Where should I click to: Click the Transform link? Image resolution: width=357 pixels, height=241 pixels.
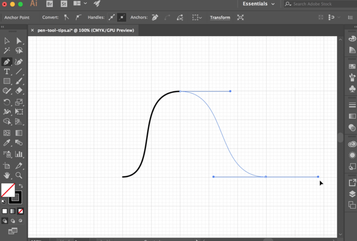coord(220,17)
